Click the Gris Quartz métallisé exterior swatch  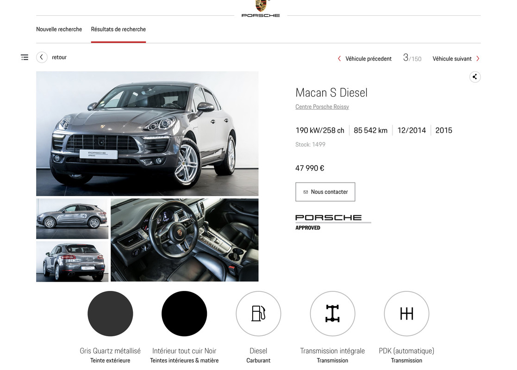click(x=110, y=313)
